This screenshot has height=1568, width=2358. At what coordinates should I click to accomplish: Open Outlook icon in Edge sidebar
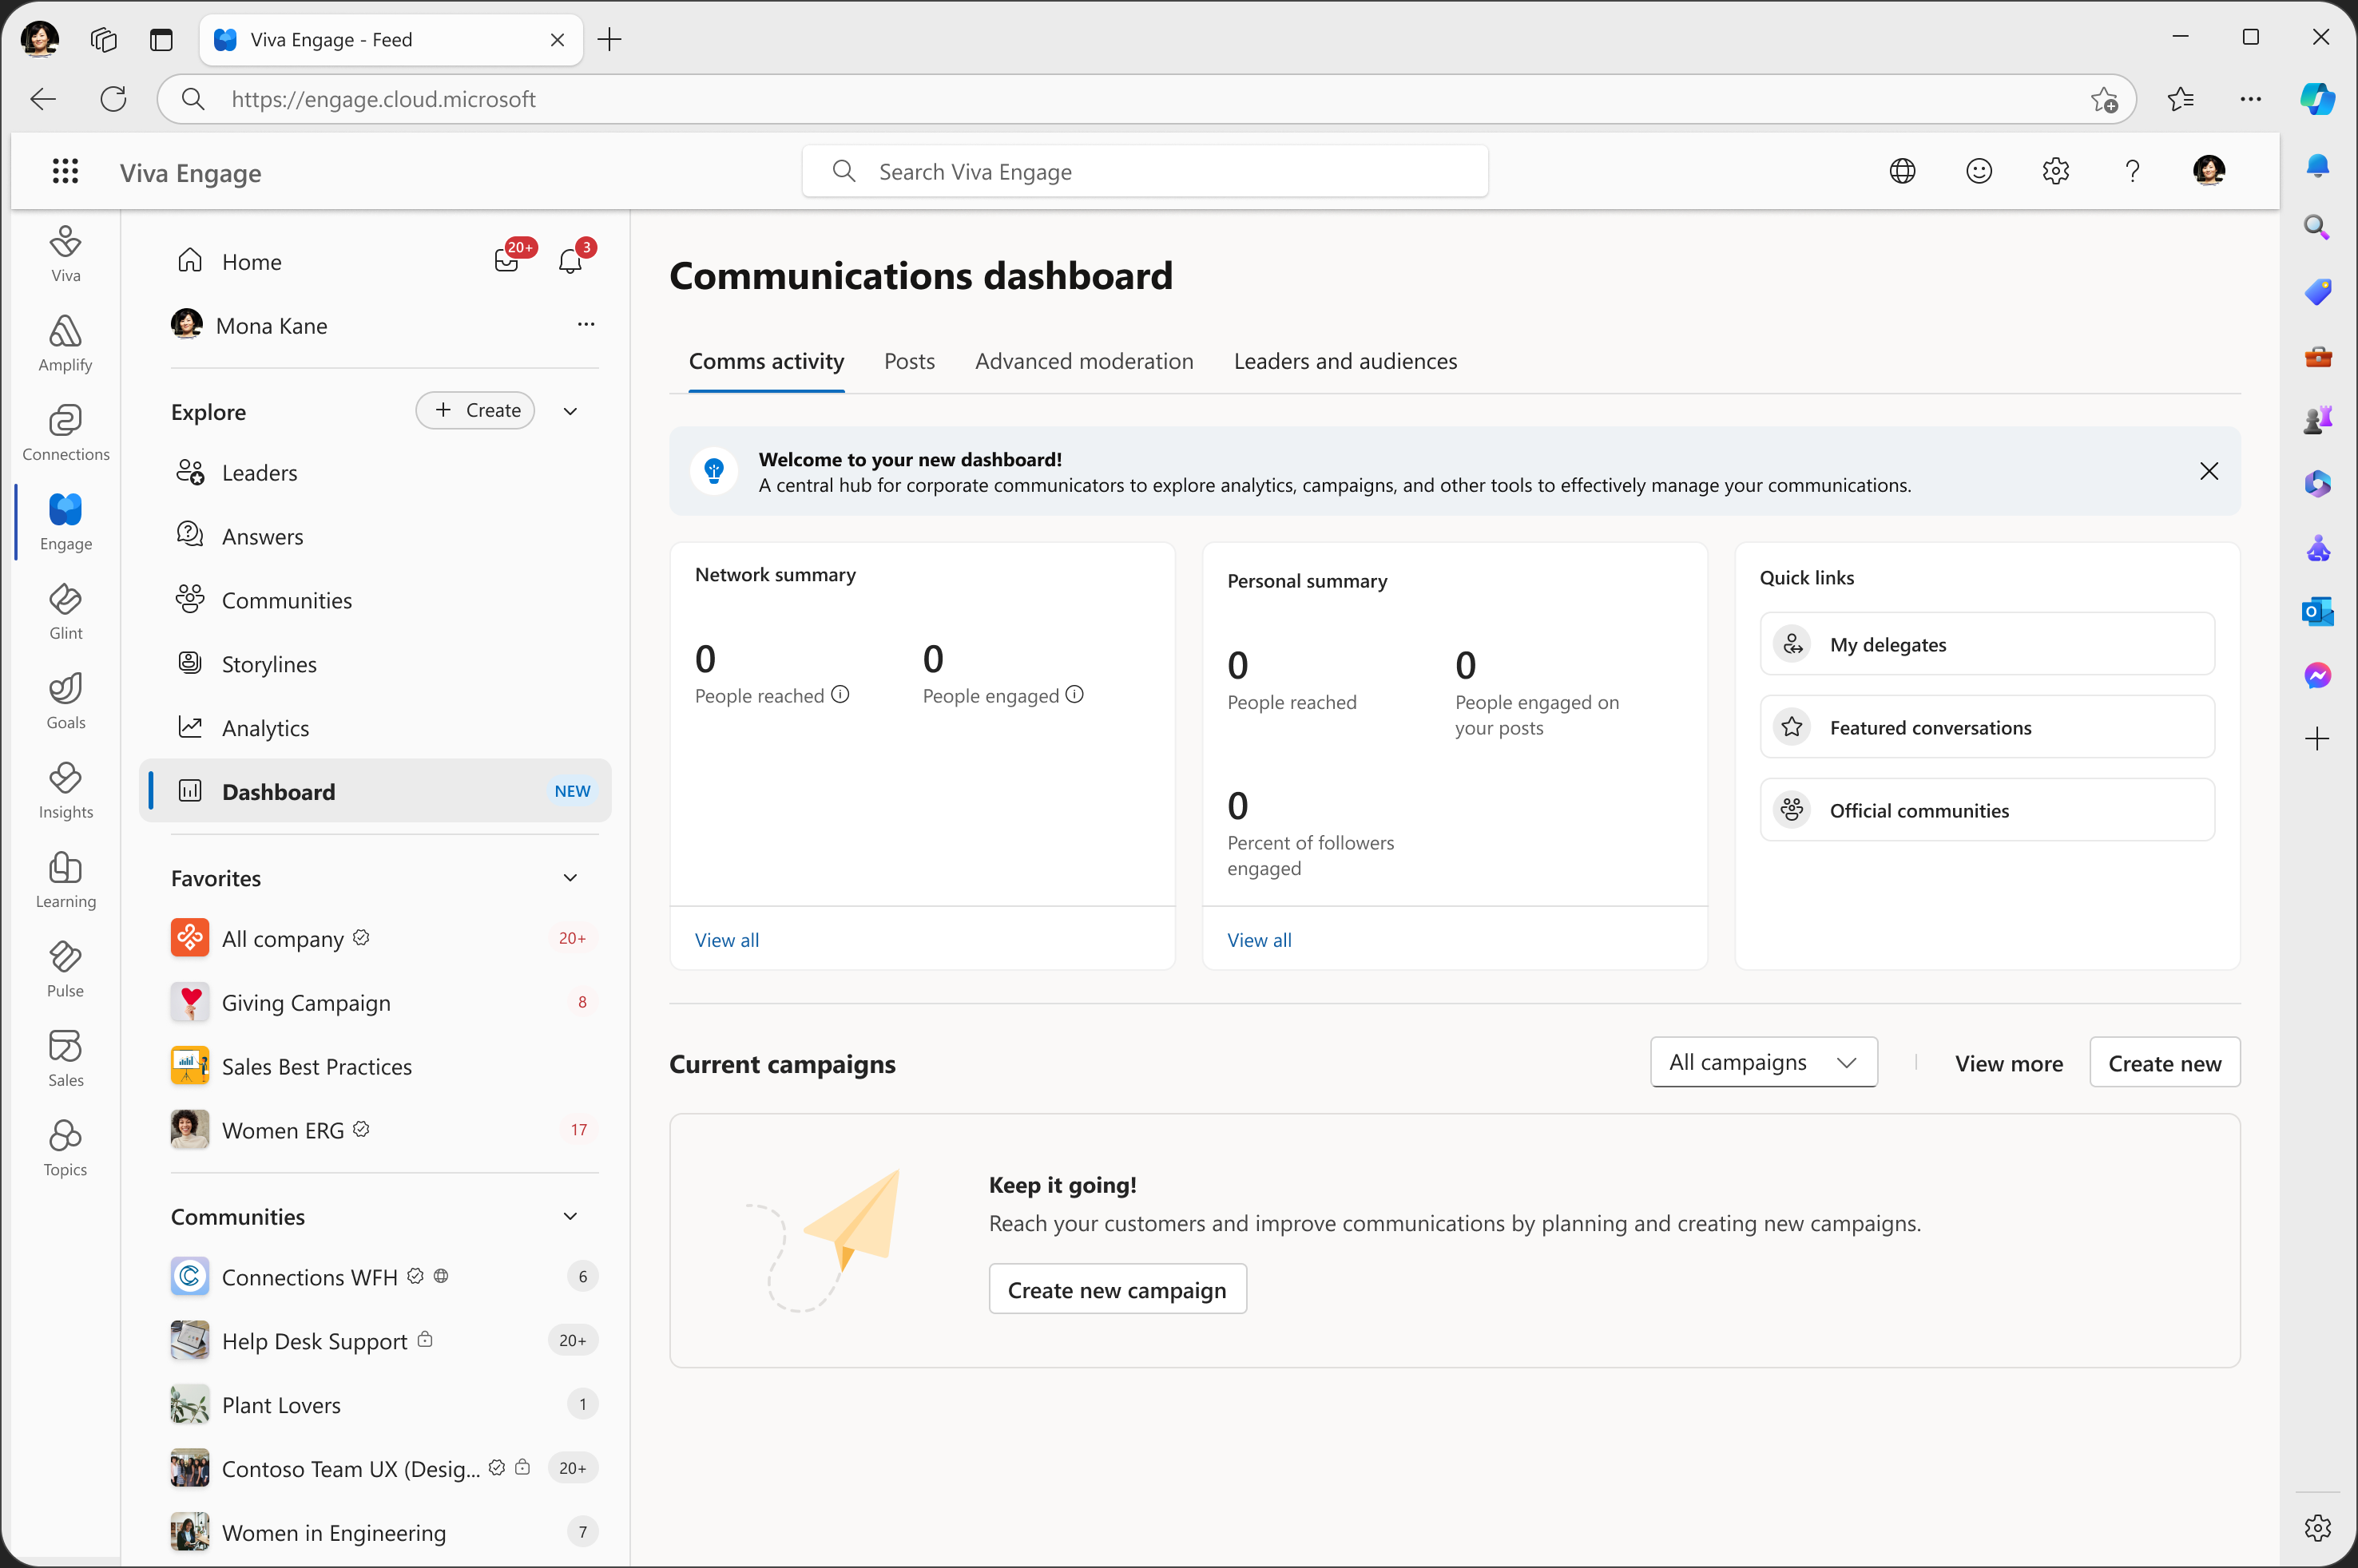tap(2317, 611)
